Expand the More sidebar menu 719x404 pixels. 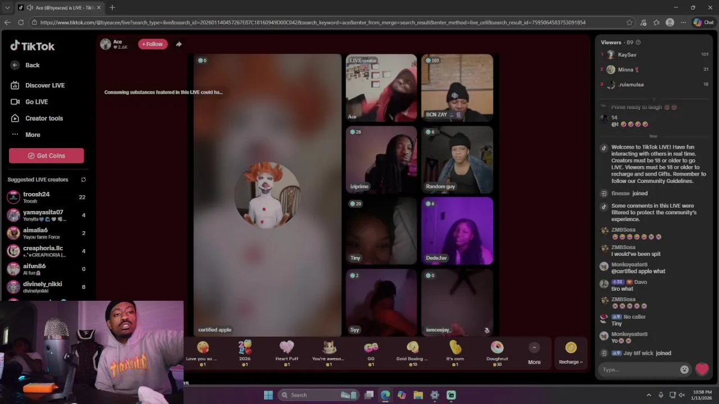[x=26, y=135]
